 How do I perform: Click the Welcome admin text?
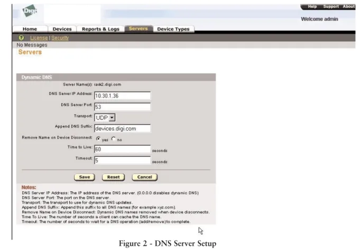(x=320, y=19)
